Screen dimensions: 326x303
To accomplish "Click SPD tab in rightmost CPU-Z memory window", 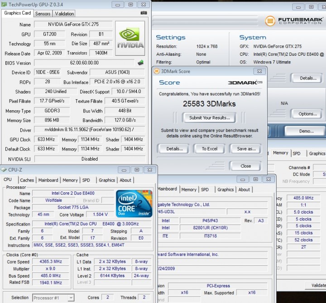I will tap(297, 153).
